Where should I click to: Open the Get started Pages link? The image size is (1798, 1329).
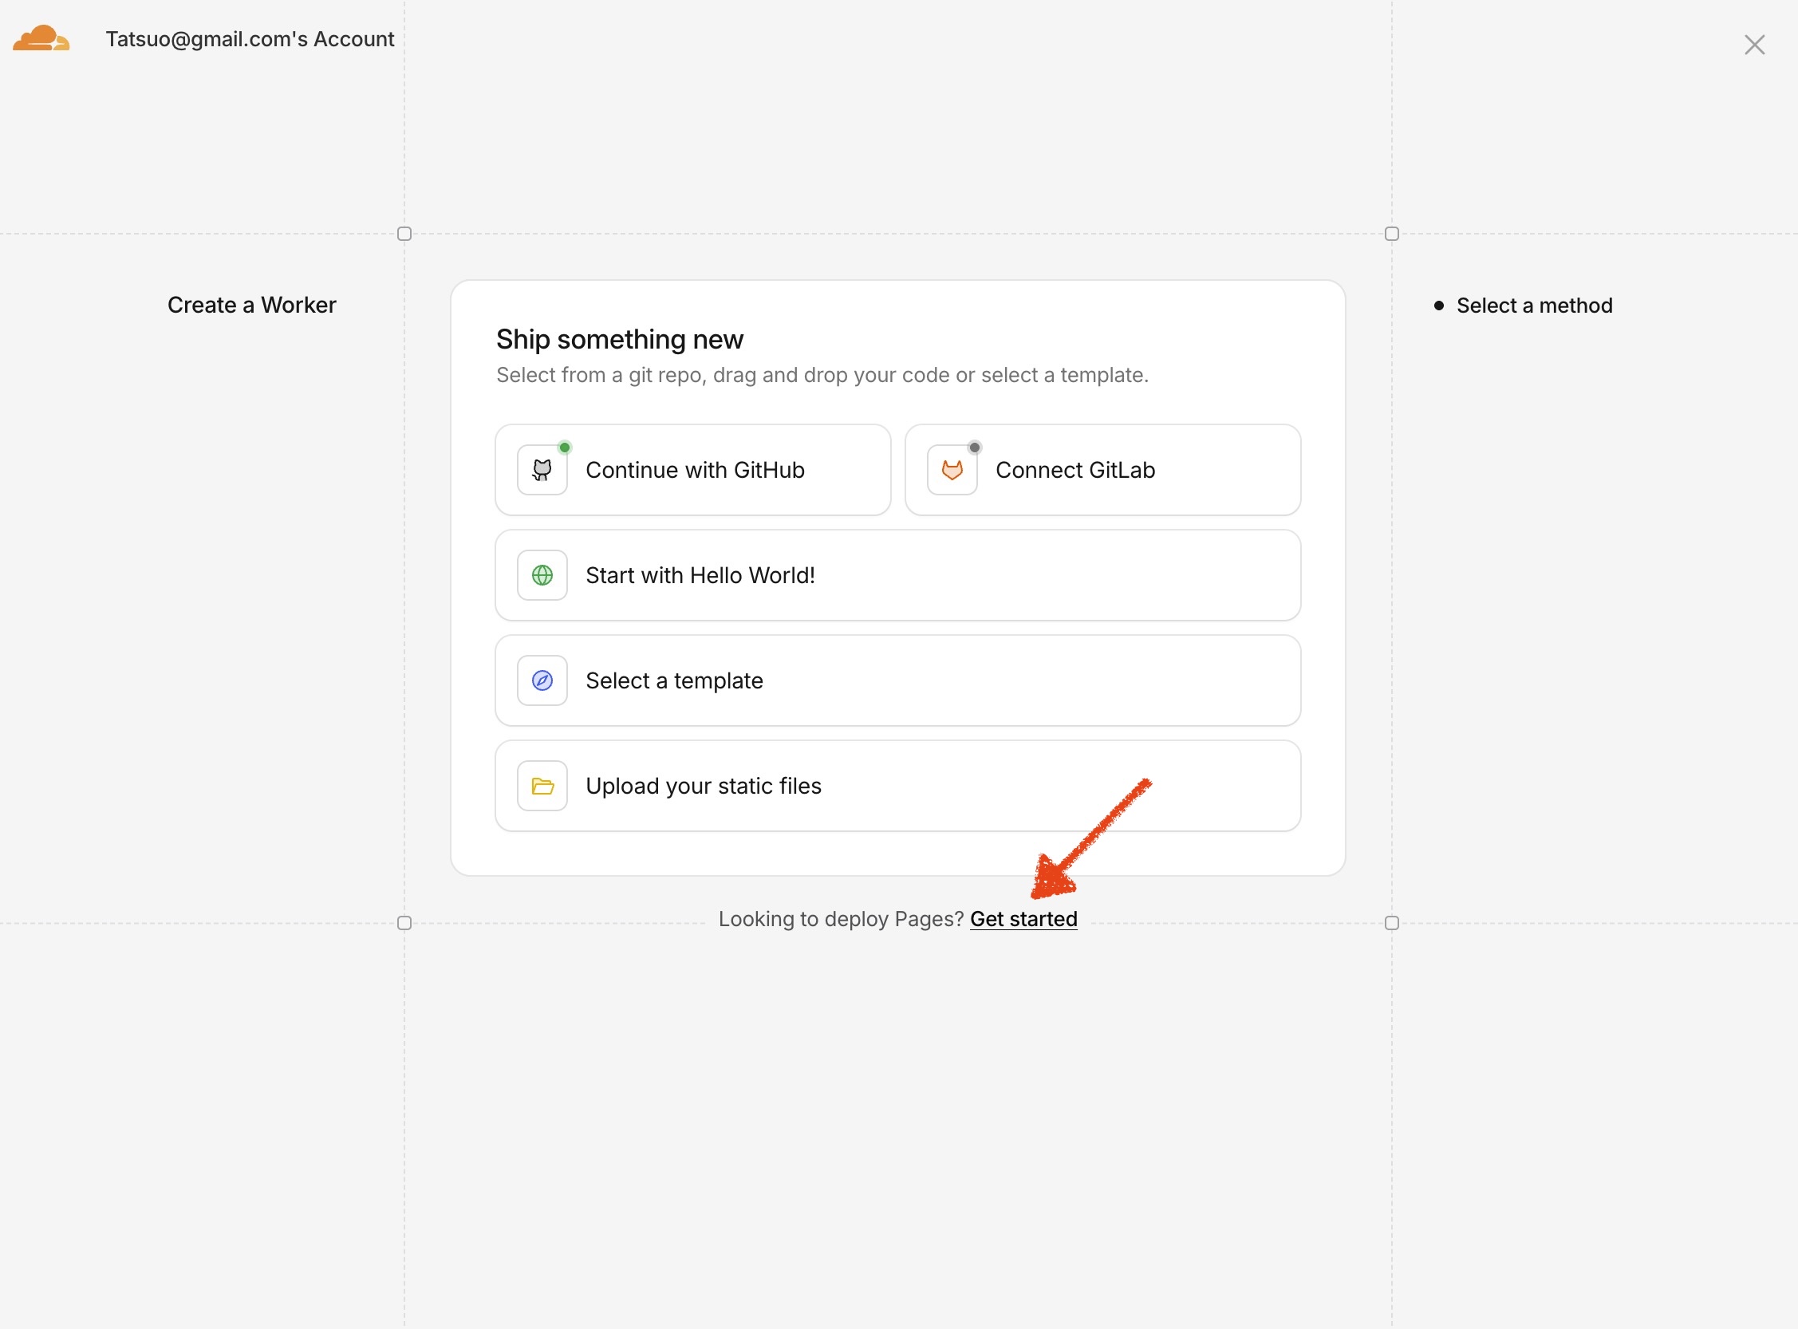pos(1023,919)
